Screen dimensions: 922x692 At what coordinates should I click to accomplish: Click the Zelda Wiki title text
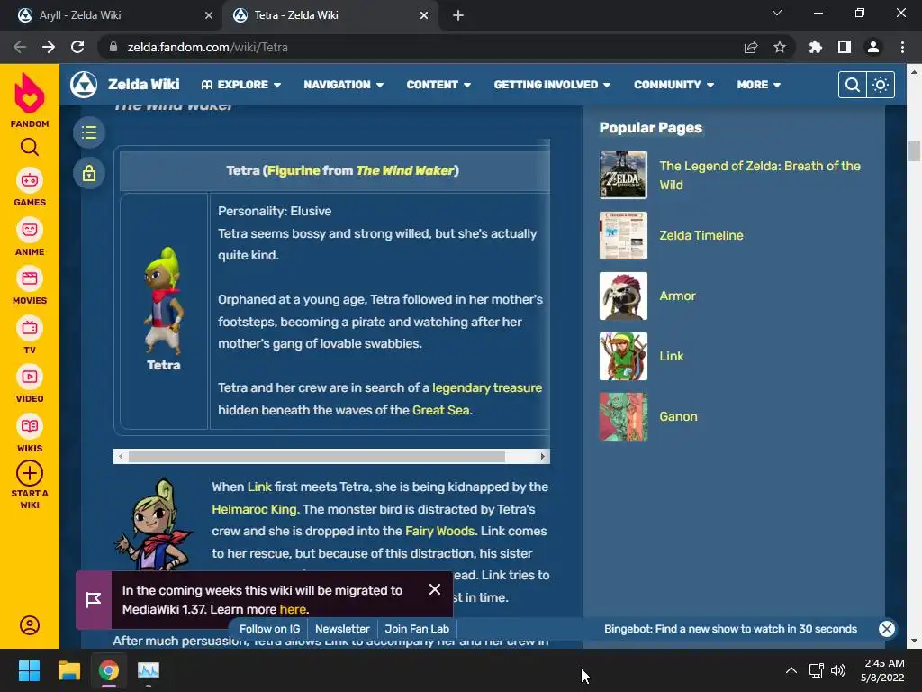[x=143, y=85]
